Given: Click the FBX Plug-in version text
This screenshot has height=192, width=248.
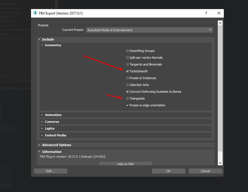Looking at the screenshot, I should point(73,157).
